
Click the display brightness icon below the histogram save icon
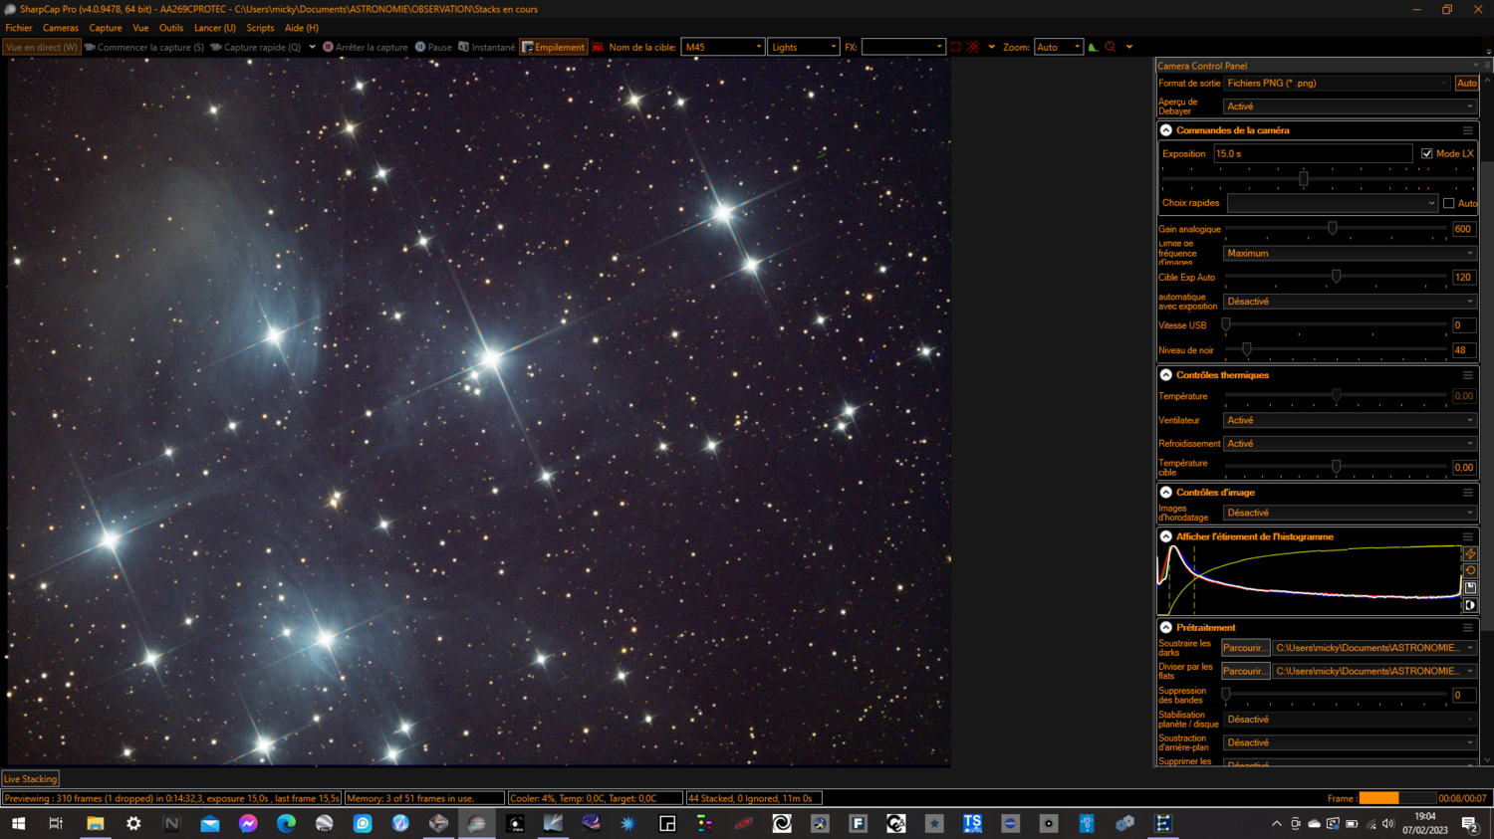1470,604
